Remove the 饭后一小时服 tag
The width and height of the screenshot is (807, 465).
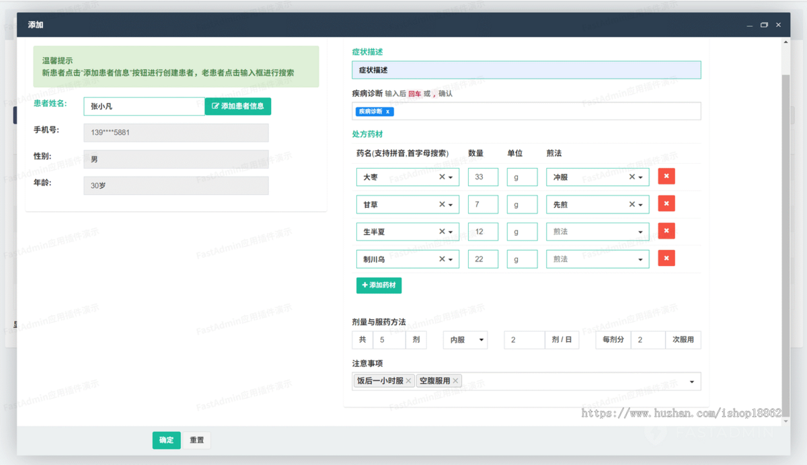(408, 381)
